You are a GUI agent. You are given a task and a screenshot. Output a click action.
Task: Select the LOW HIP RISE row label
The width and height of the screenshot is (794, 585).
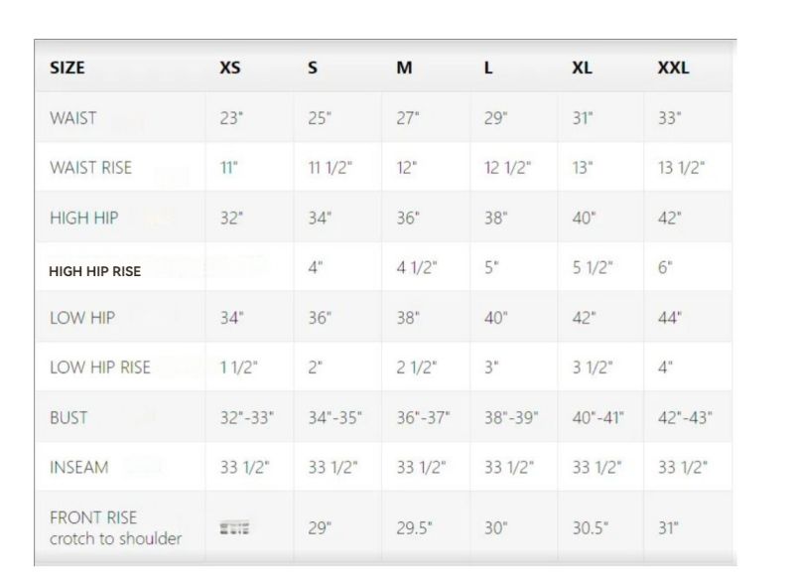tap(100, 367)
